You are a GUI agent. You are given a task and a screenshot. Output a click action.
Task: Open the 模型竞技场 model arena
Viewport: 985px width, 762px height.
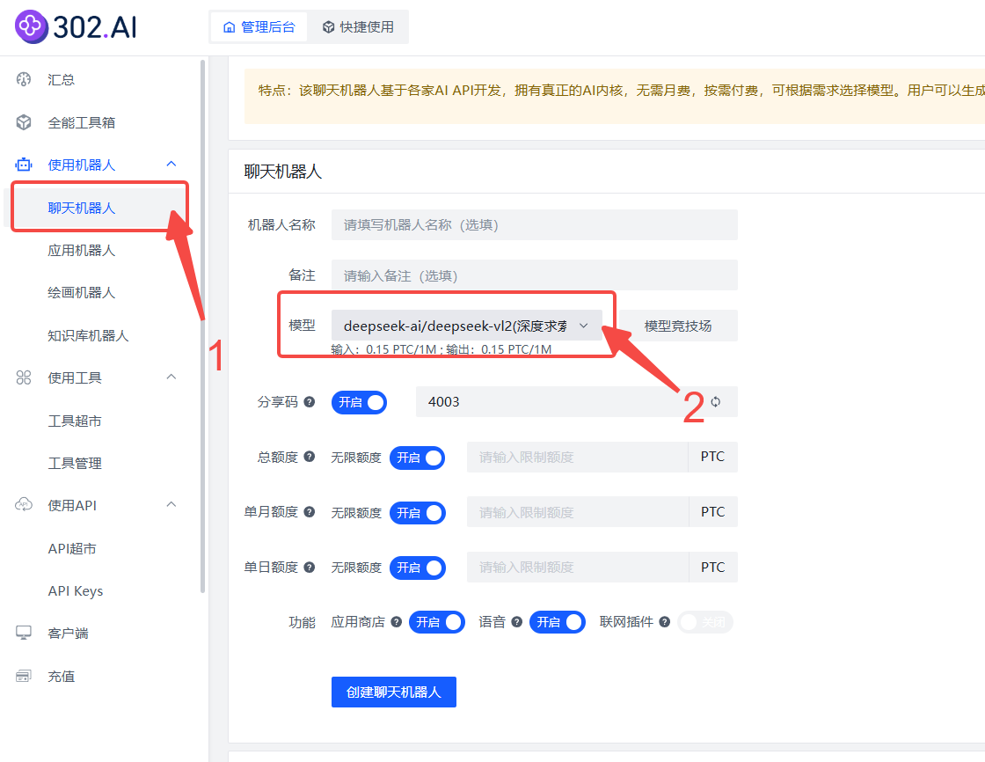[x=679, y=325]
